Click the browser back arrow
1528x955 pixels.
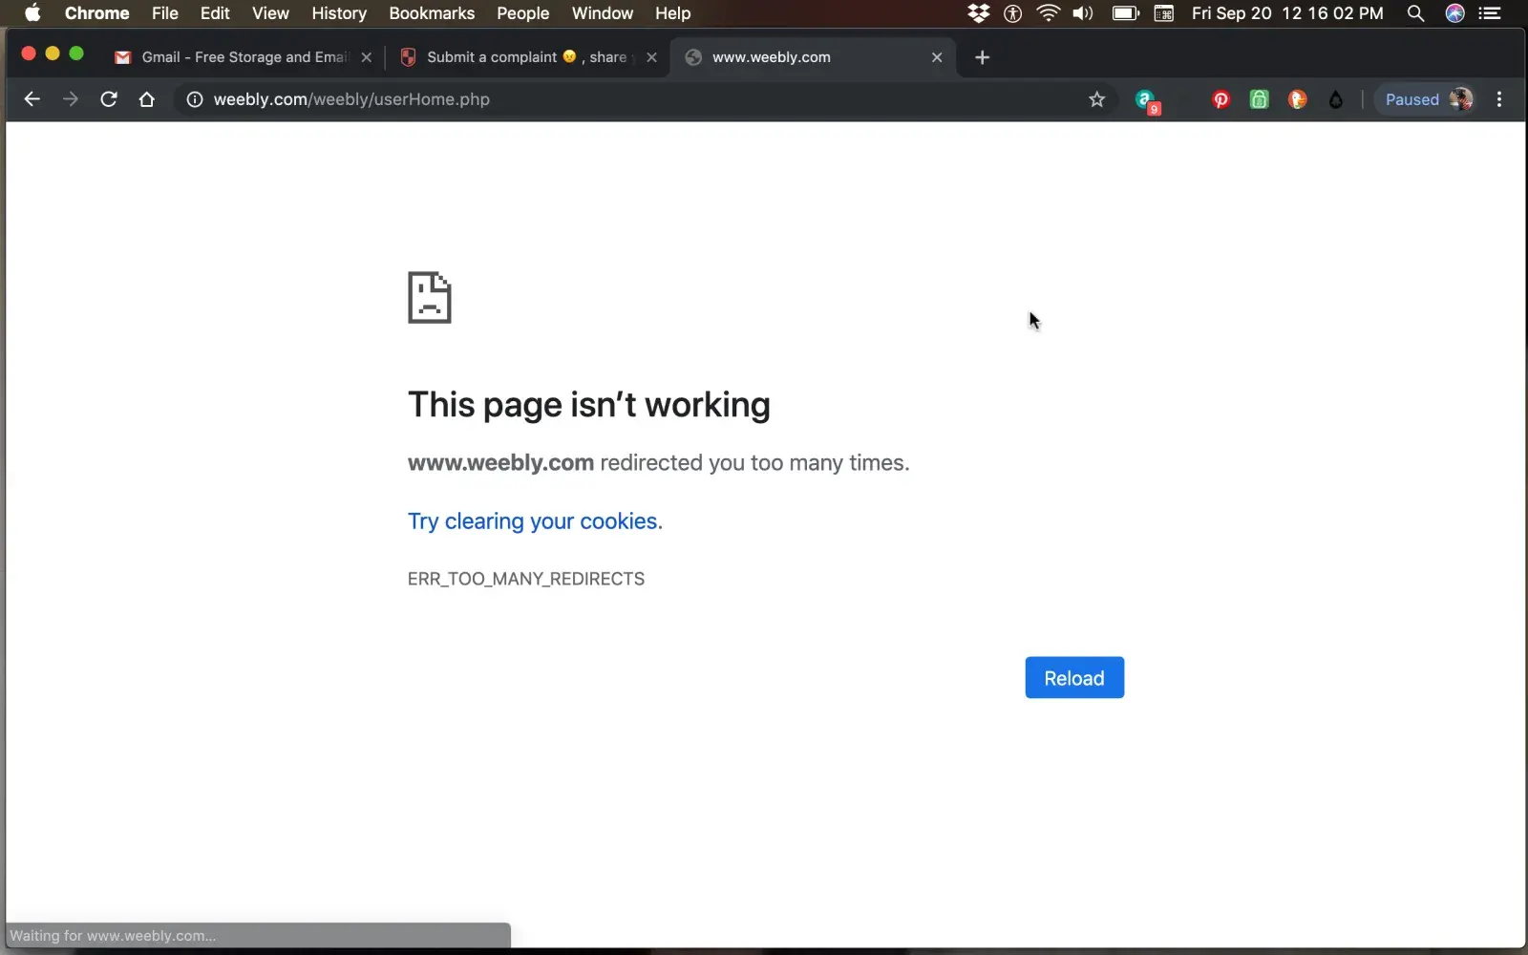[32, 99]
